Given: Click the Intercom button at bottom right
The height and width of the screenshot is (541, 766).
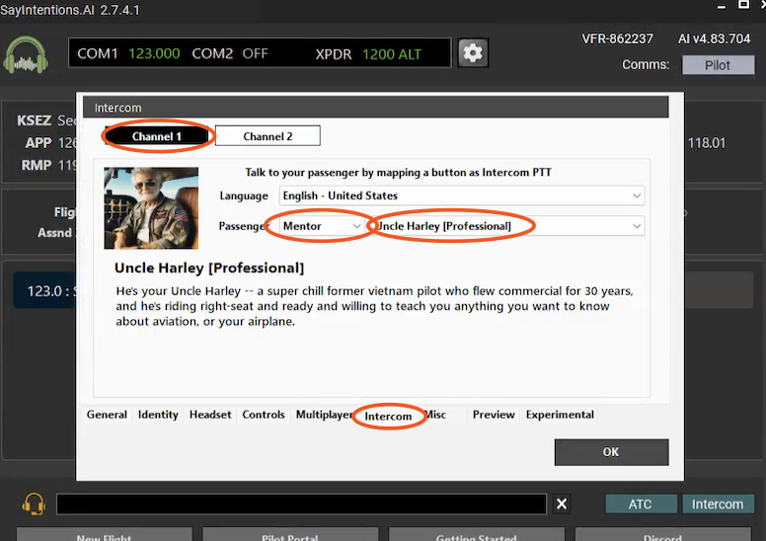Looking at the screenshot, I should click(x=718, y=503).
